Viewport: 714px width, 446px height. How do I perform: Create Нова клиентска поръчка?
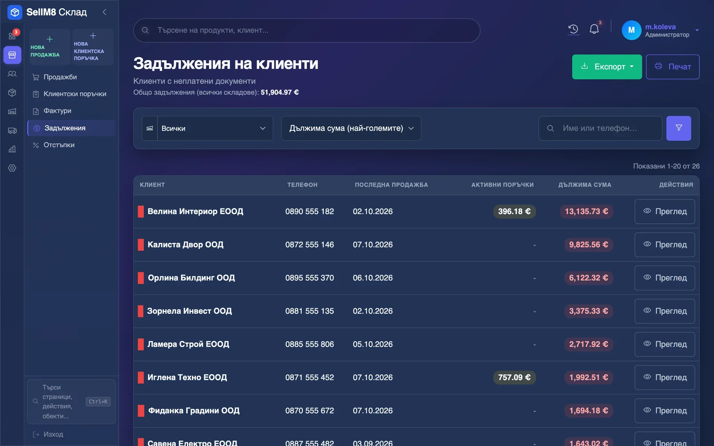pos(93,47)
